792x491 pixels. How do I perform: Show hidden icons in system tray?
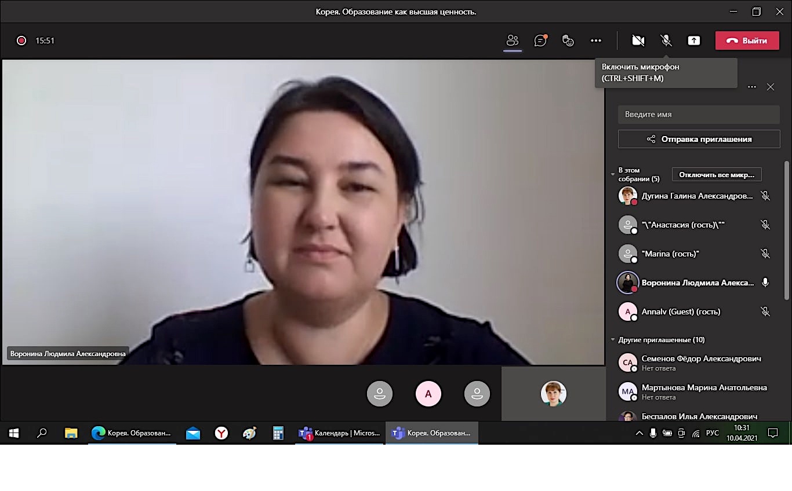tap(640, 433)
